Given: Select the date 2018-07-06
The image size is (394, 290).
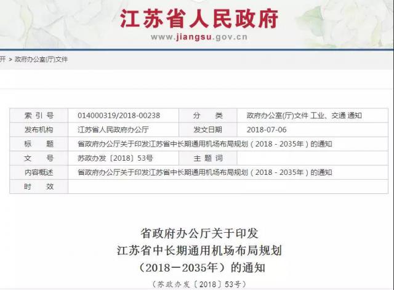Looking at the screenshot, I should pyautogui.click(x=267, y=130).
